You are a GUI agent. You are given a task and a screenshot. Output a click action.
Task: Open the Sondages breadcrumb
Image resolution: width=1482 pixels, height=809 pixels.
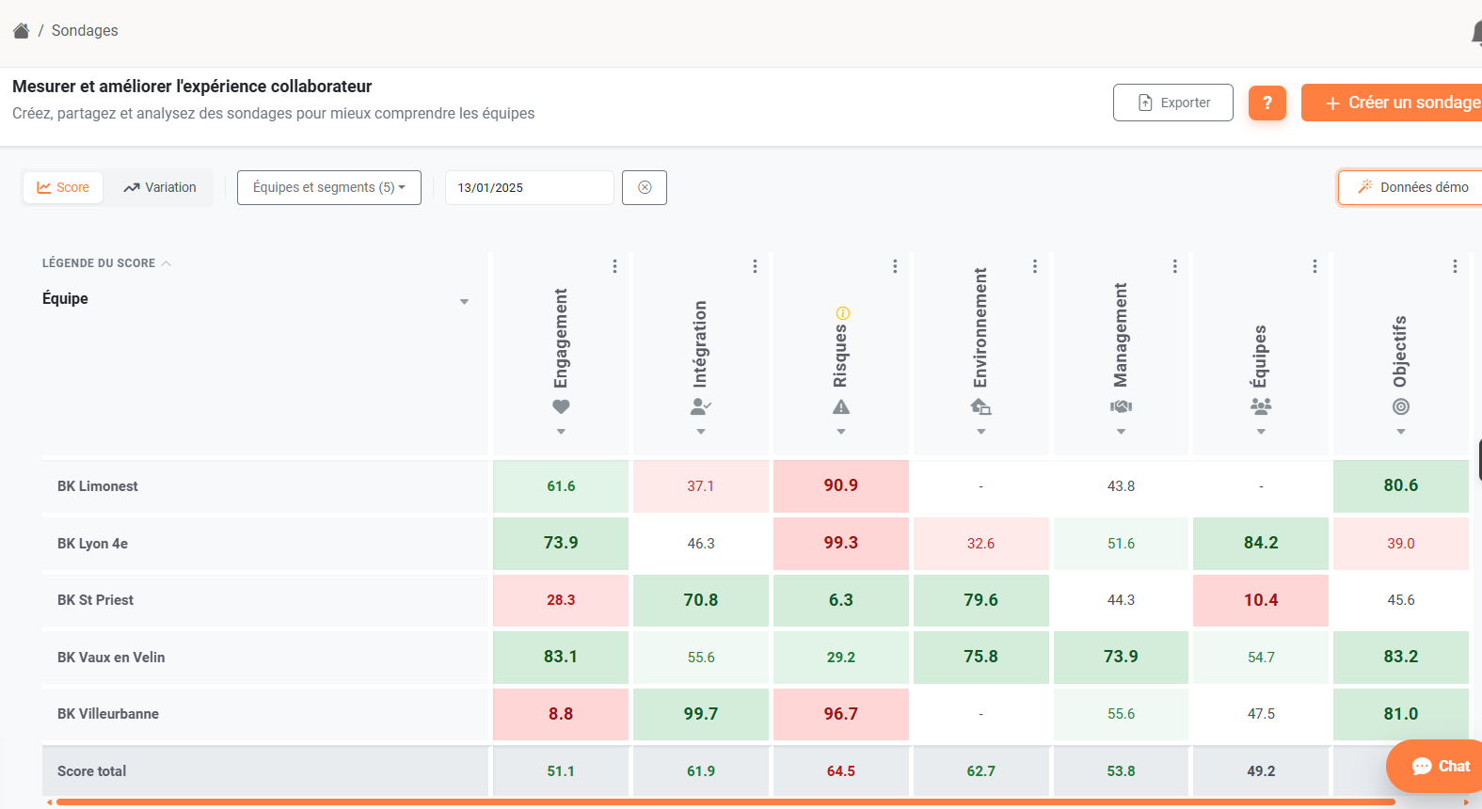(85, 31)
